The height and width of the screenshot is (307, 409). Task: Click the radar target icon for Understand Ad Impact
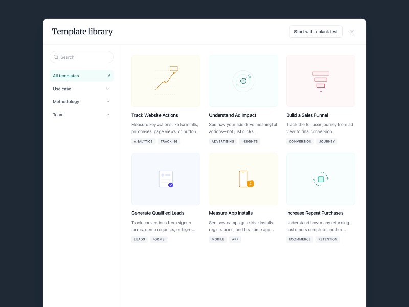pos(243,81)
